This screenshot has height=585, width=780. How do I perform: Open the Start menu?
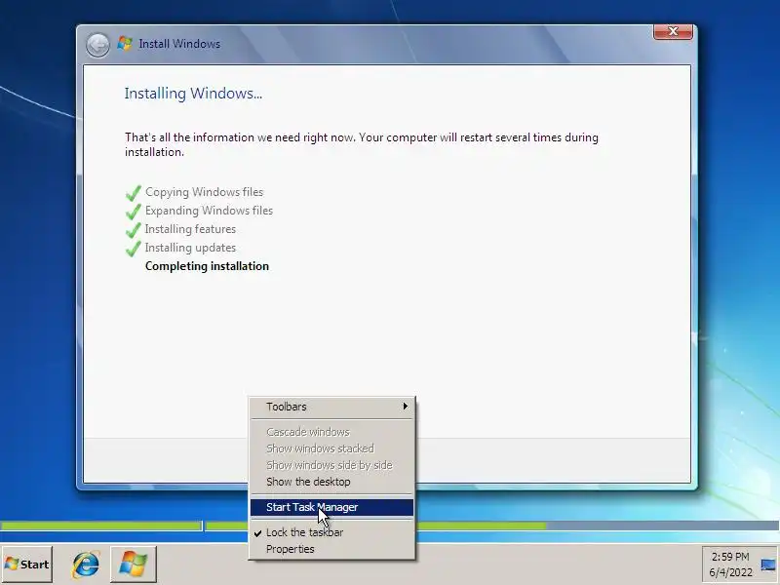point(27,565)
